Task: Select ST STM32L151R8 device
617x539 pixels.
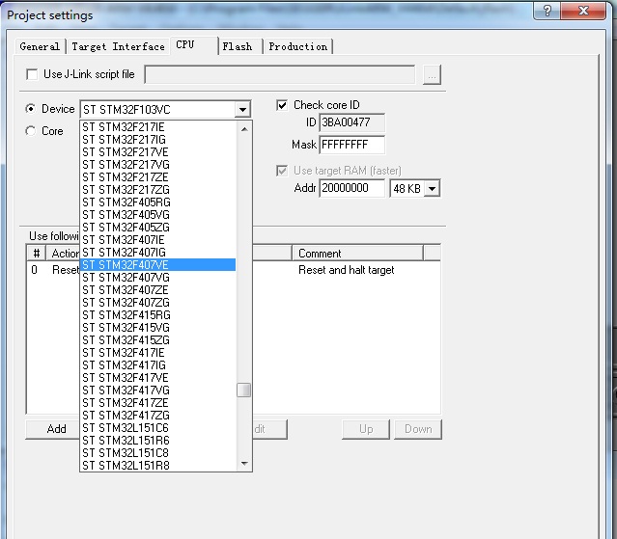Action: coord(157,466)
